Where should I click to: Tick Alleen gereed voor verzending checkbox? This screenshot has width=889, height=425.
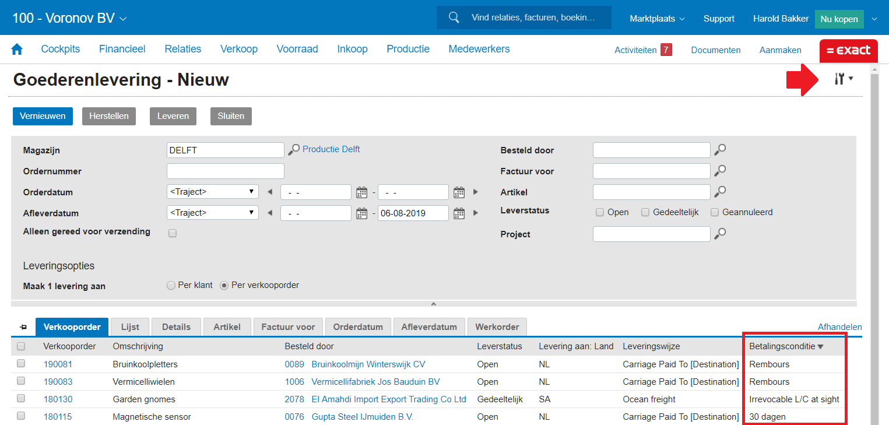pyautogui.click(x=172, y=233)
